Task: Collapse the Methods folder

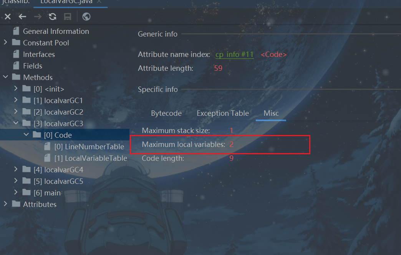Action: pyautogui.click(x=5, y=77)
